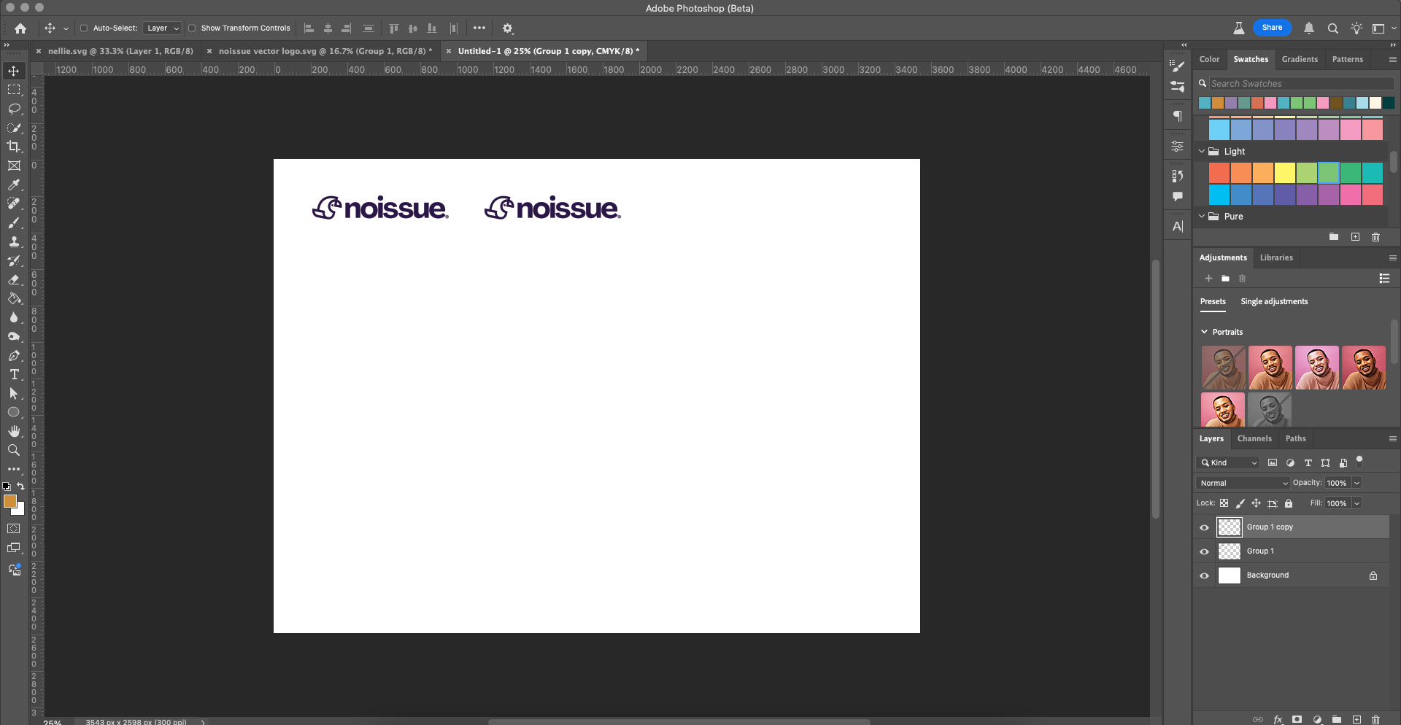Screen dimensions: 1401x725
Task: Open the layer filter Kind dropdown
Action: (1228, 462)
